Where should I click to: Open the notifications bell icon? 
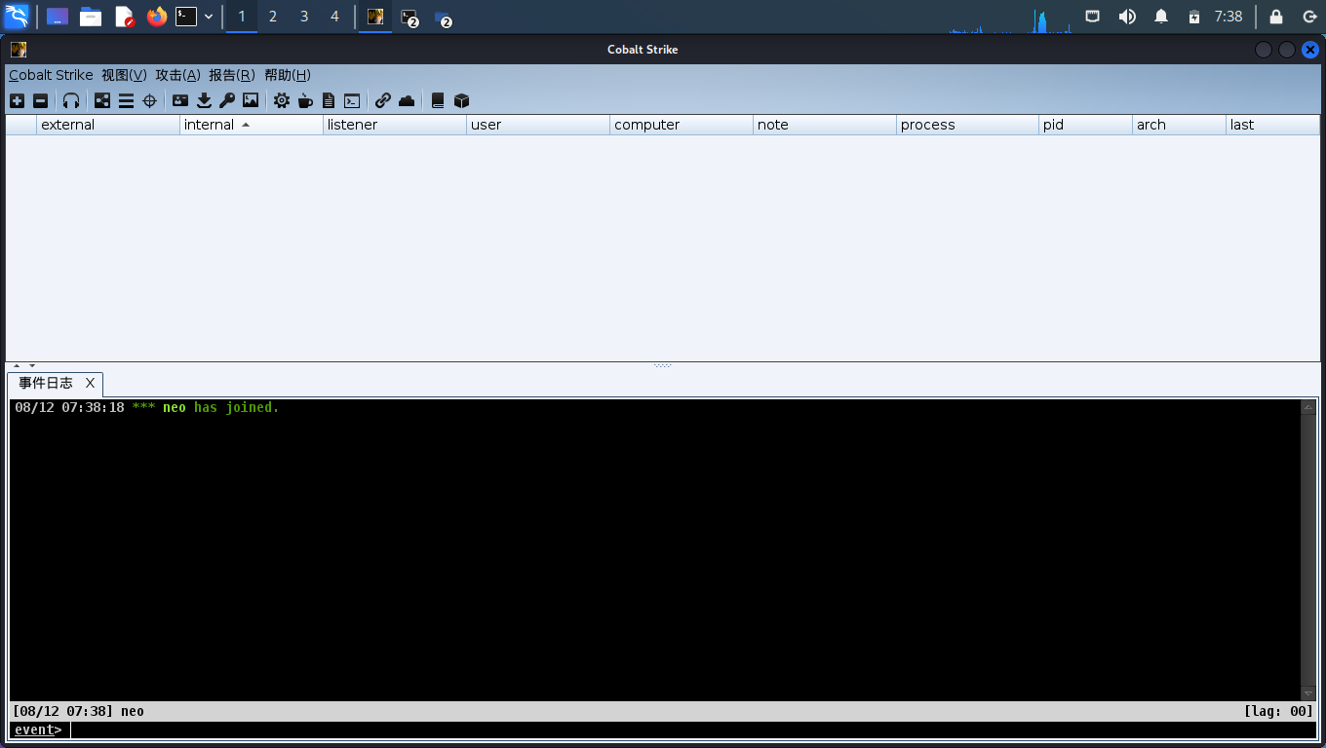coord(1161,17)
